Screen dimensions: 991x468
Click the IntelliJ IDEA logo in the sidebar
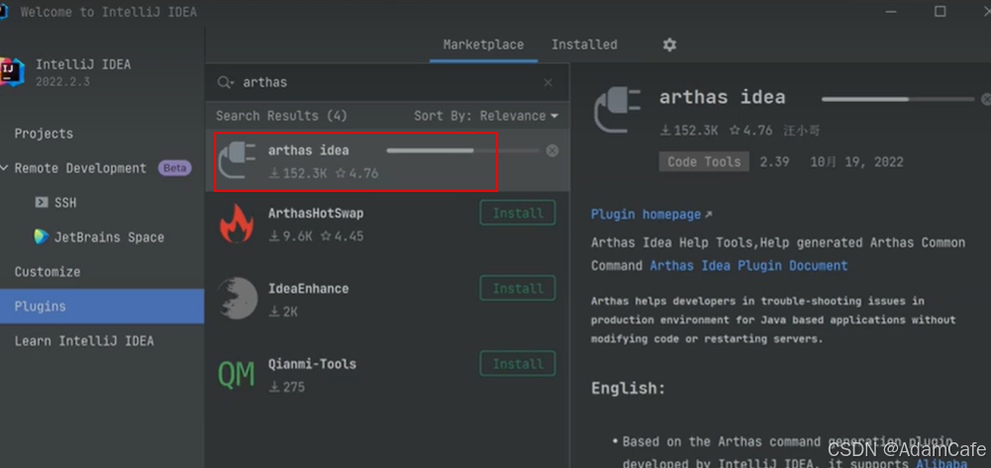(11, 72)
